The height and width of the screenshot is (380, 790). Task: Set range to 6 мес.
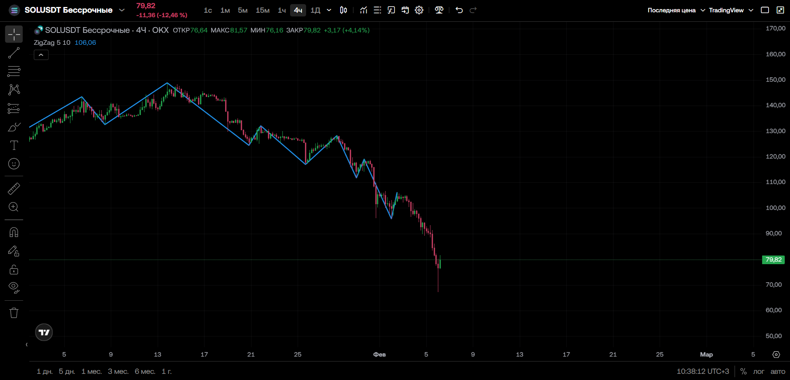[145, 371]
